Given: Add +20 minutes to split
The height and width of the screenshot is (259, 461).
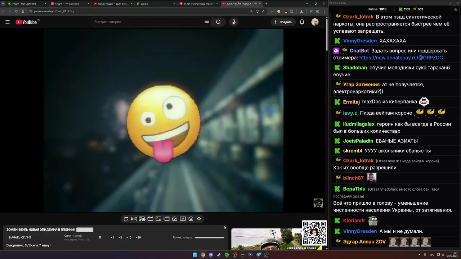Looking at the screenshot, I should [x=138, y=237].
